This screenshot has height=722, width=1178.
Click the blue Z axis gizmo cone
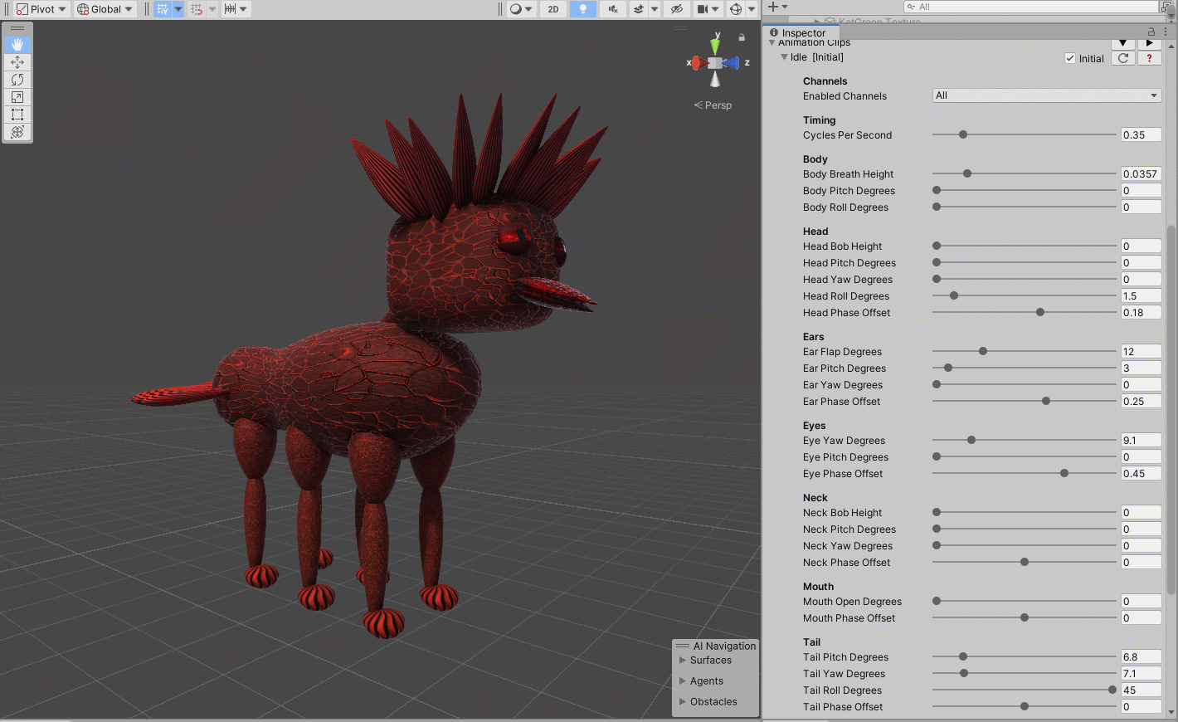point(730,63)
